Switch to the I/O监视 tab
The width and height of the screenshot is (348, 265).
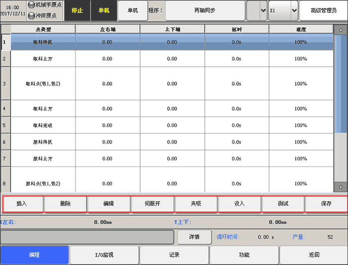coord(104,255)
